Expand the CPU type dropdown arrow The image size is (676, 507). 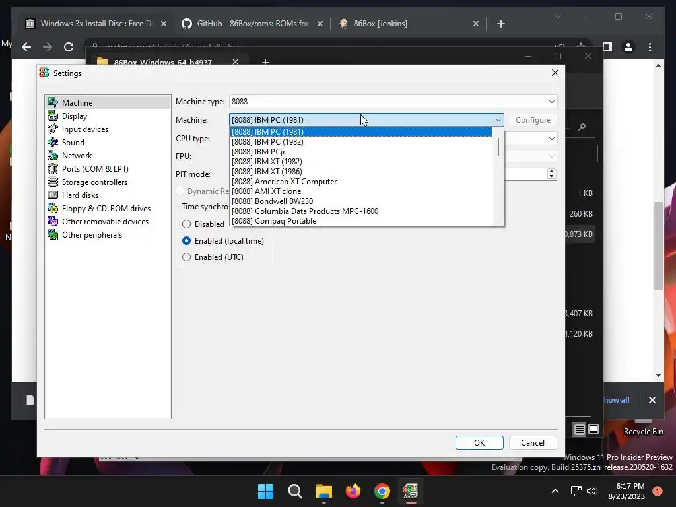tap(552, 139)
